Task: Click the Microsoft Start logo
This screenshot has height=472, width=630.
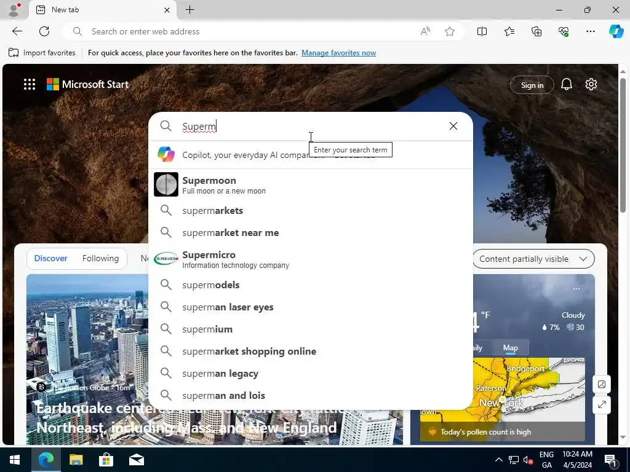Action: pyautogui.click(x=87, y=84)
